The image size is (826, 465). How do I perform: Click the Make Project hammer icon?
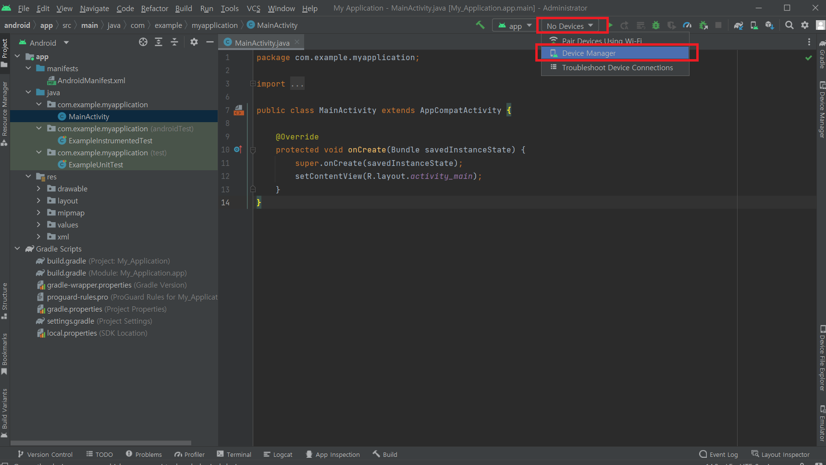coord(480,25)
